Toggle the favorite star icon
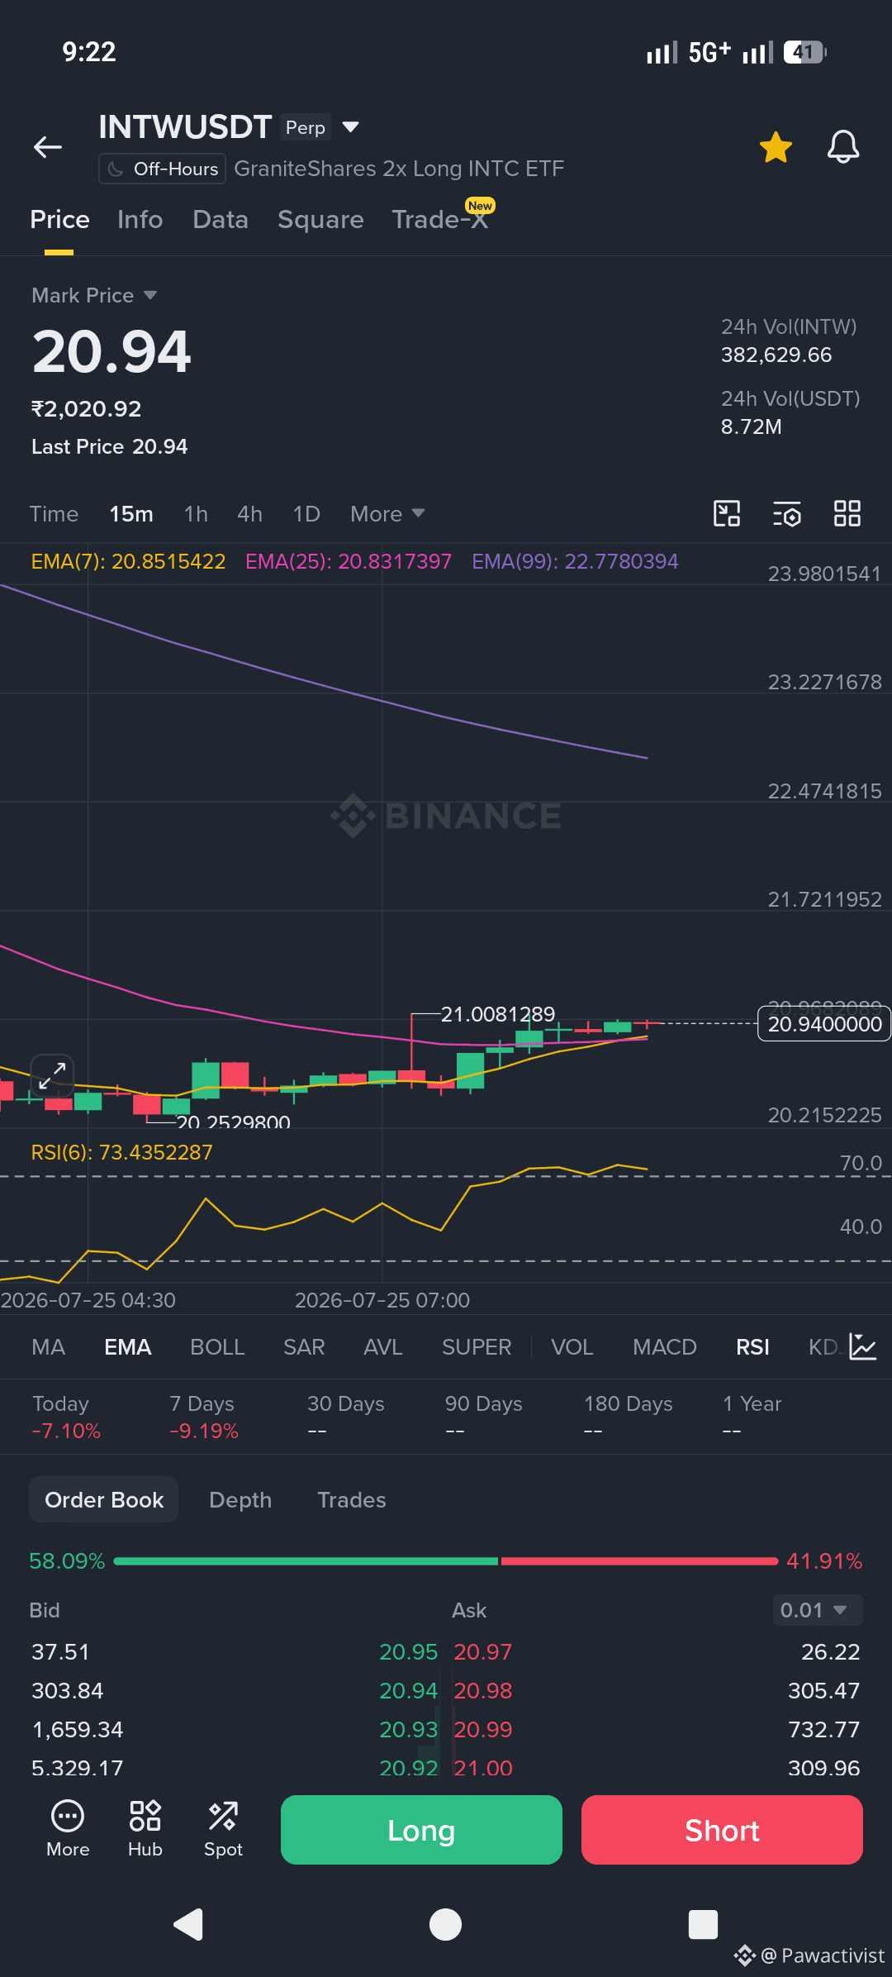The width and height of the screenshot is (892, 1977). point(776,147)
